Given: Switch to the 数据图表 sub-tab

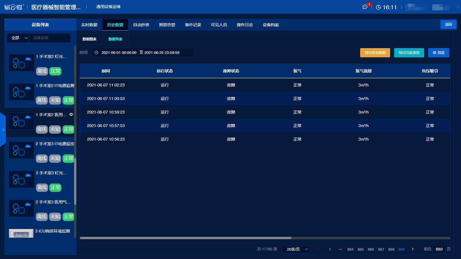Looking at the screenshot, I should point(89,39).
